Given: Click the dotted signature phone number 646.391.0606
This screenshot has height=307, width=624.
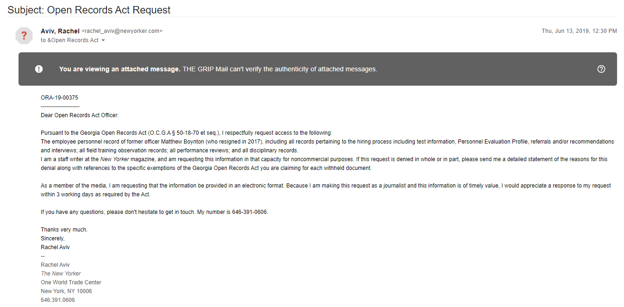Looking at the screenshot, I should (58, 300).
